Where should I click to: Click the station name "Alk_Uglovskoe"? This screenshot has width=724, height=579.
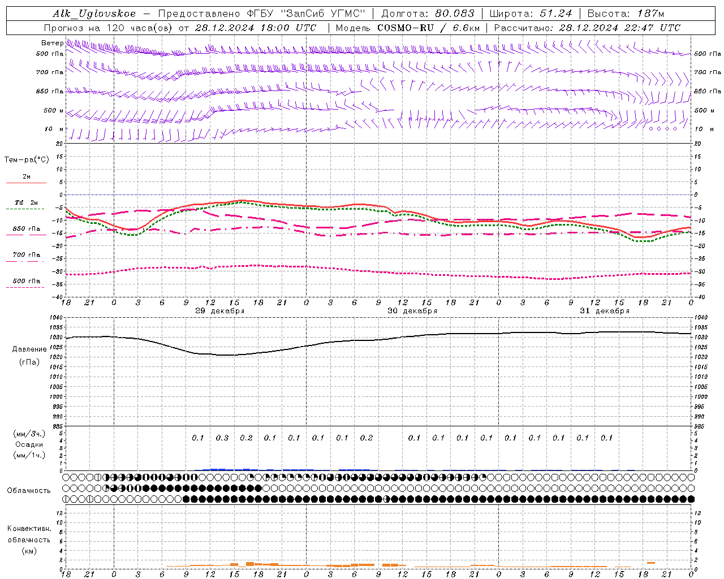(94, 14)
